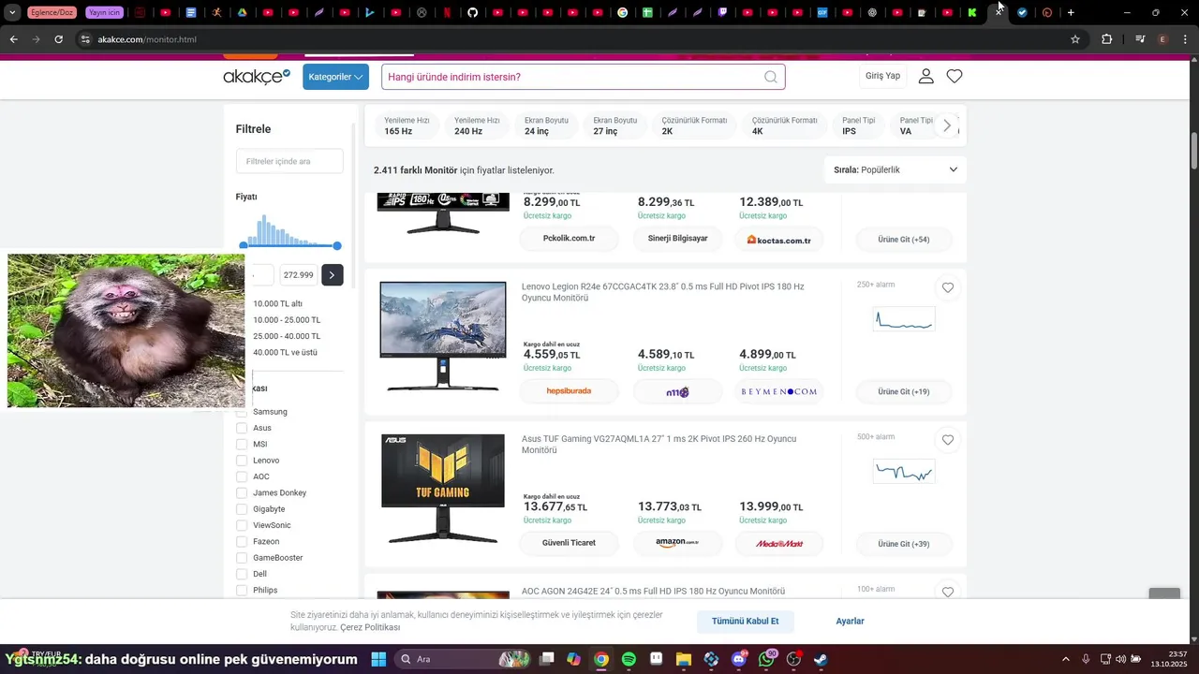Select the Yenileme Hızı 165 Hz filter chip
Image resolution: width=1199 pixels, height=674 pixels.
[407, 126]
